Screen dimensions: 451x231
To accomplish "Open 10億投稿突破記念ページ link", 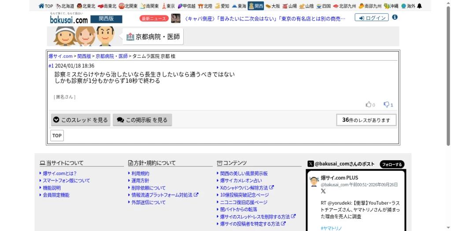I will pyautogui.click(x=244, y=195).
